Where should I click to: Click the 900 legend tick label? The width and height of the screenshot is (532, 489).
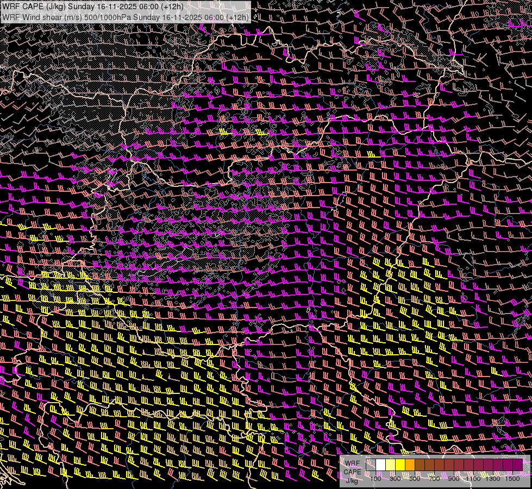(x=454, y=478)
